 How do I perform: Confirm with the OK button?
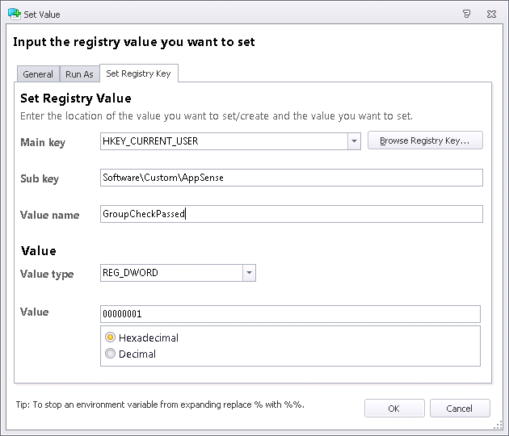pyautogui.click(x=393, y=409)
